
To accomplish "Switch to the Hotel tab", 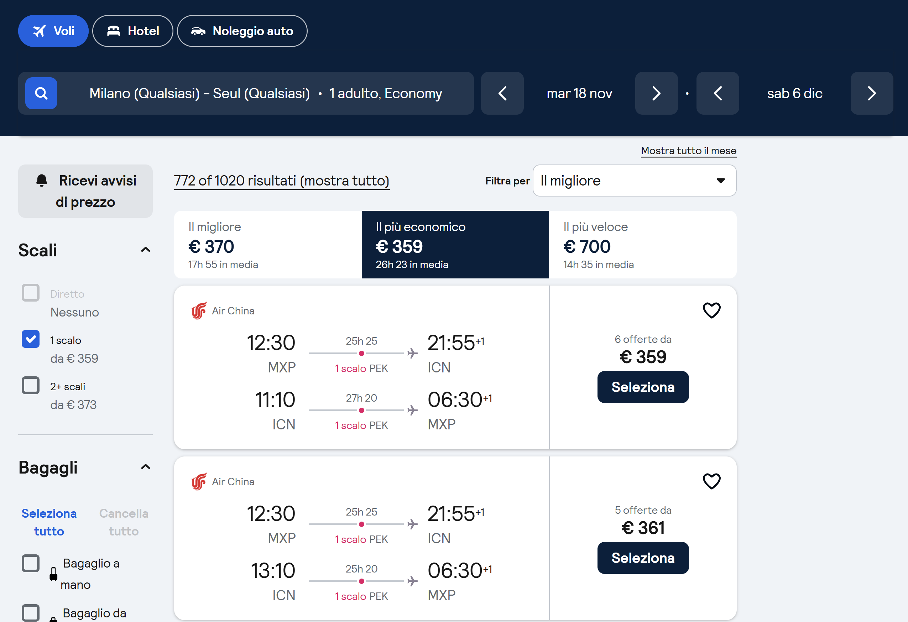I will pyautogui.click(x=133, y=31).
